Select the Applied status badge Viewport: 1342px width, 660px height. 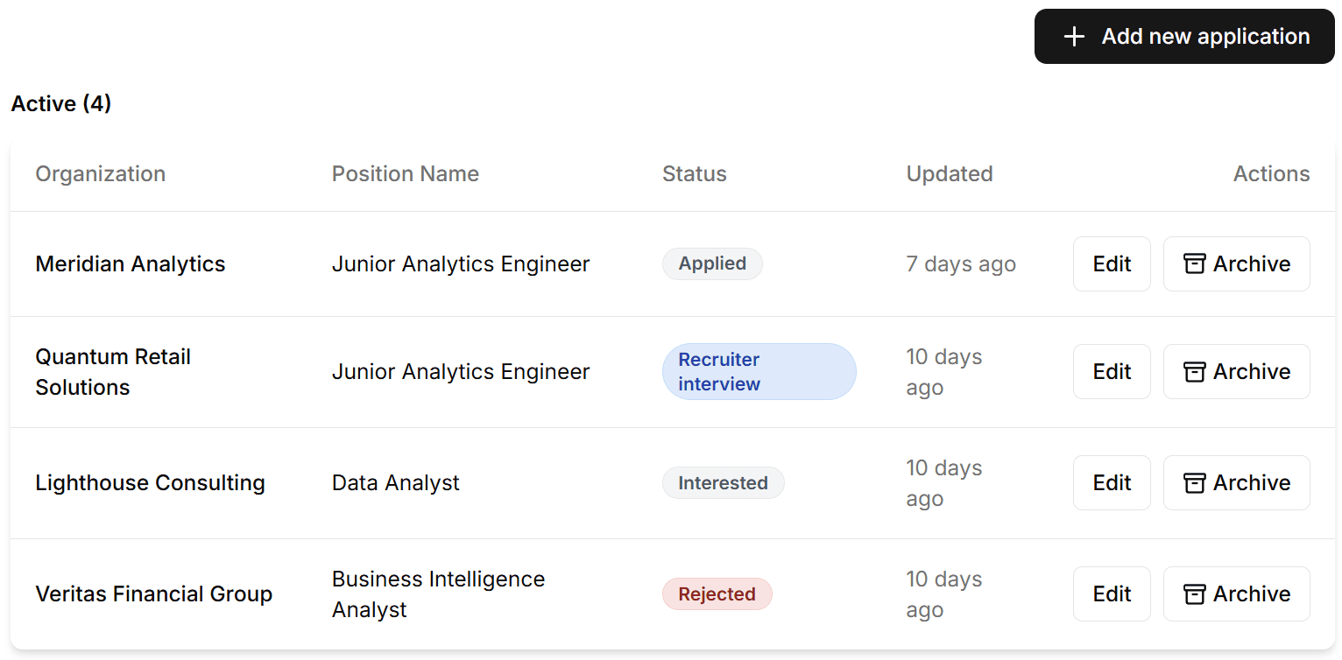click(712, 263)
